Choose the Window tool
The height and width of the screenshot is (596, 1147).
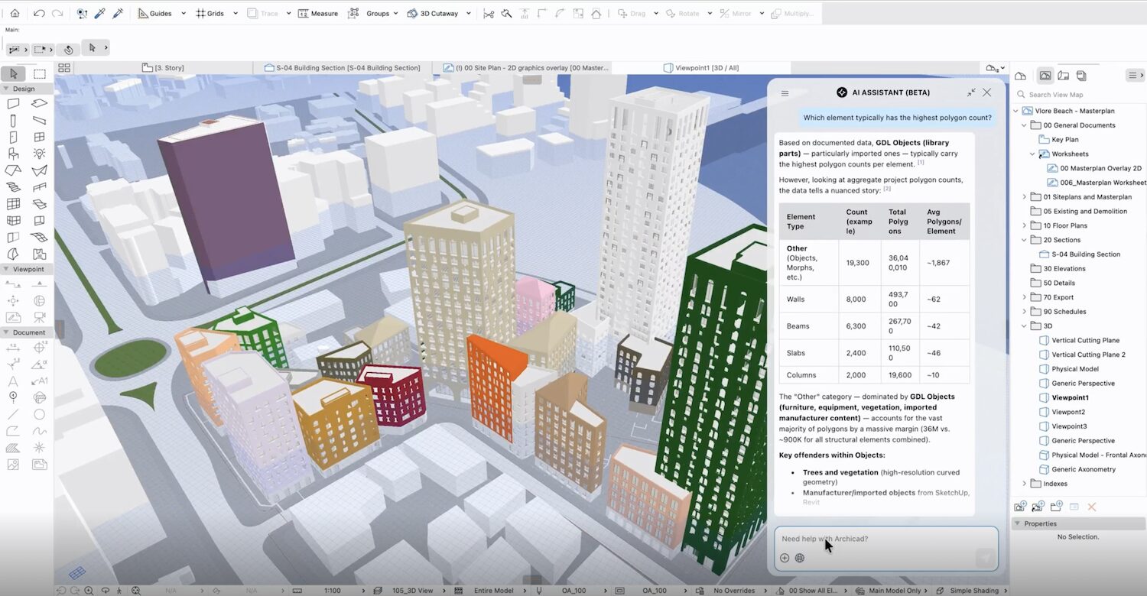(39, 137)
